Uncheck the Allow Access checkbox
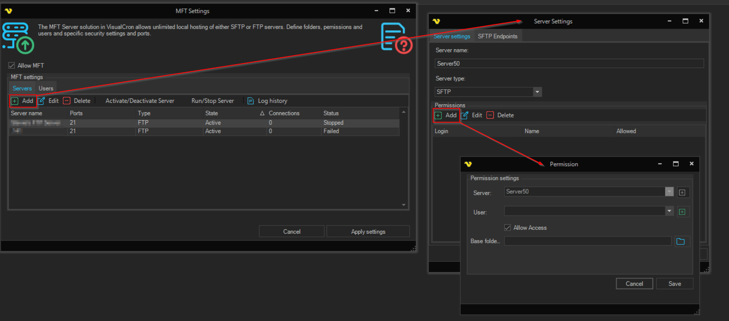 click(x=507, y=228)
